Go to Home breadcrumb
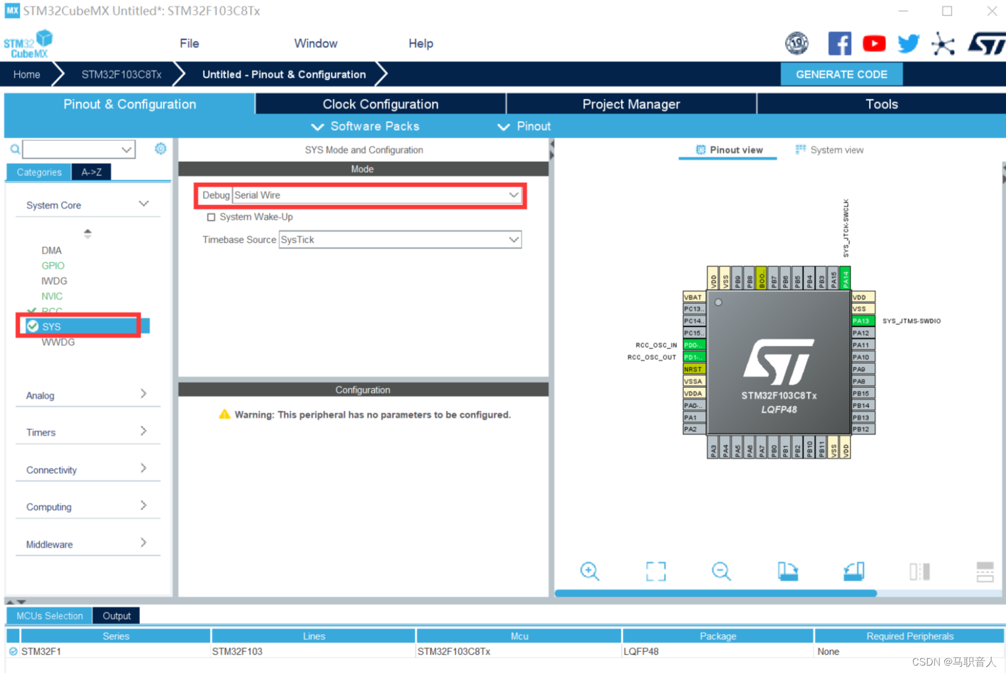This screenshot has width=1006, height=673. tap(27, 74)
